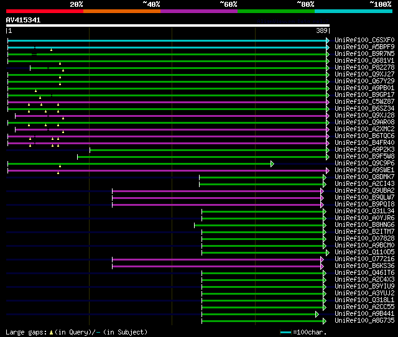Open the UniRef100_B6KS36 label
The image size is (398, 337).
point(364,266)
